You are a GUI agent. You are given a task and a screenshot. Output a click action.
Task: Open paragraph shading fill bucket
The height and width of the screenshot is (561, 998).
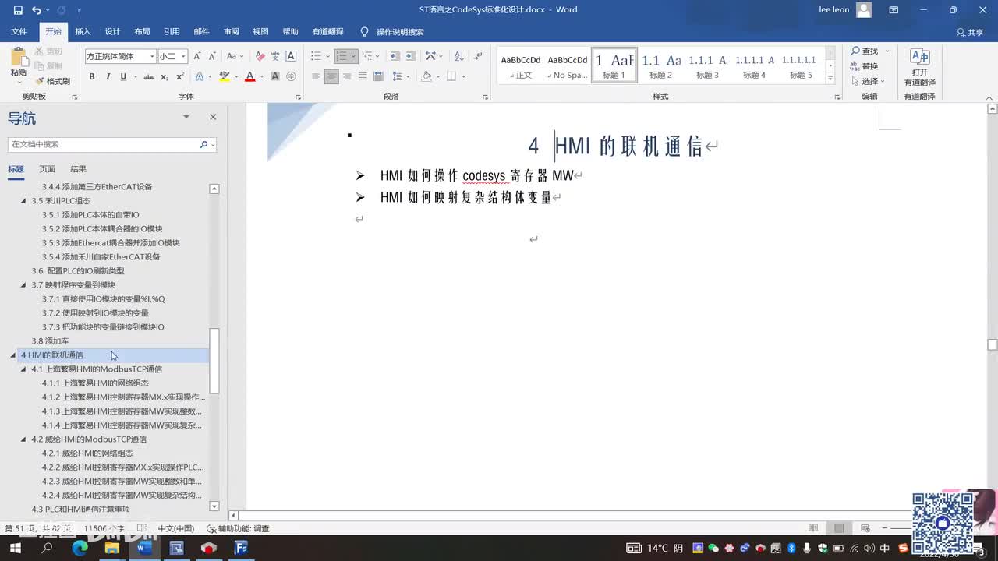426,76
